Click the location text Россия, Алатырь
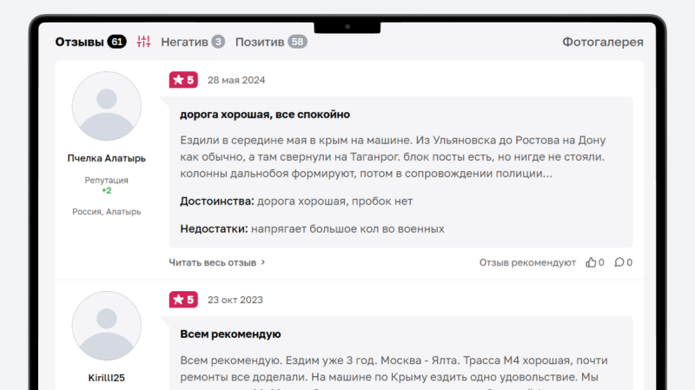The width and height of the screenshot is (695, 390). coord(106,212)
